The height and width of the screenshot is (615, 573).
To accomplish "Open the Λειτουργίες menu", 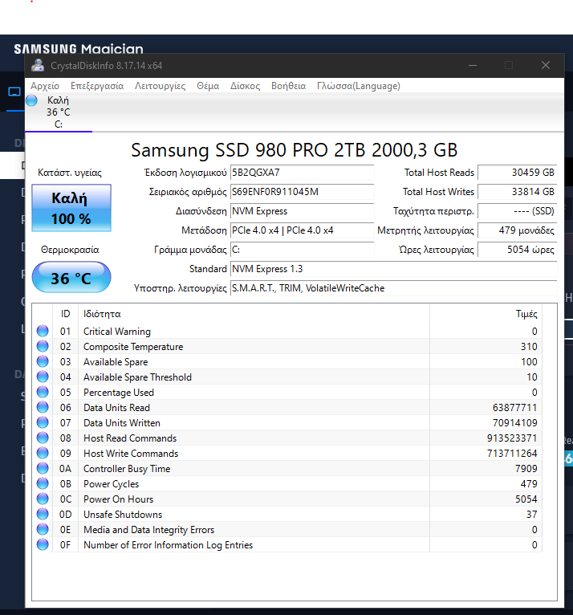I will pos(160,86).
